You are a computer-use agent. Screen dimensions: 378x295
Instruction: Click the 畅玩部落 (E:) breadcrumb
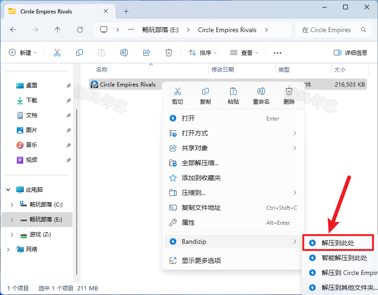(x=160, y=30)
